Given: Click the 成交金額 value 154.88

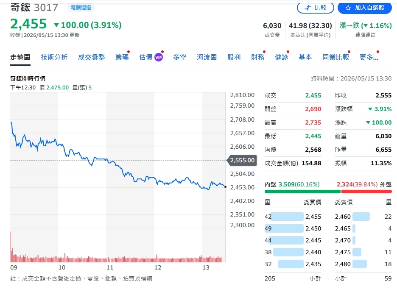Looking at the screenshot, I should point(311,163).
